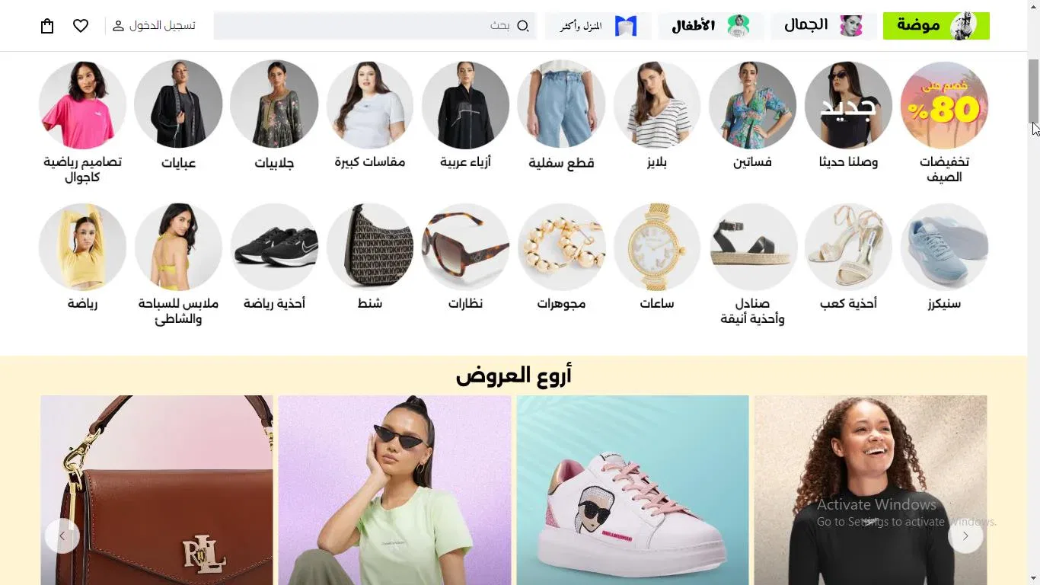Open the نظارات sunglasses category circle
The width and height of the screenshot is (1040, 585).
pos(465,247)
